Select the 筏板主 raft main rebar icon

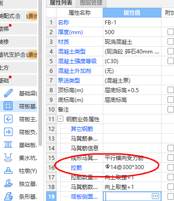8,119
